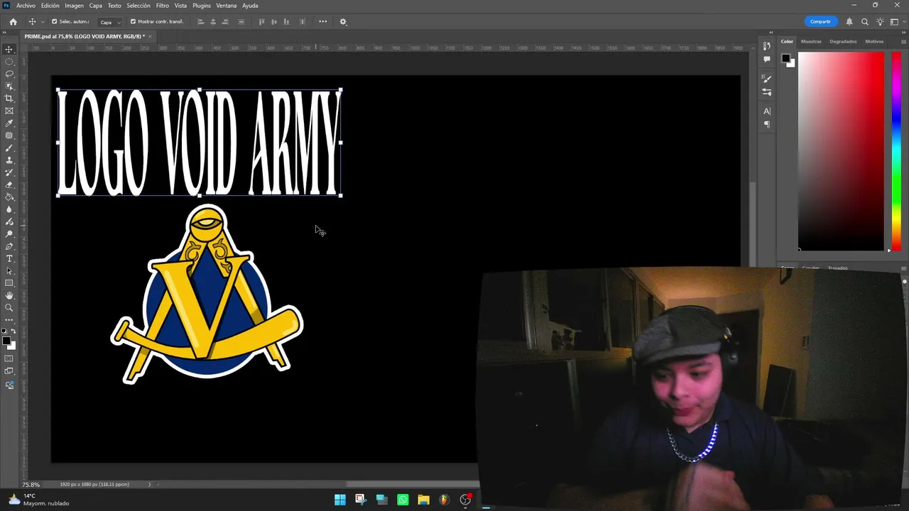Open the three-dots align and distribute options
This screenshot has width=909, height=511.
323,22
